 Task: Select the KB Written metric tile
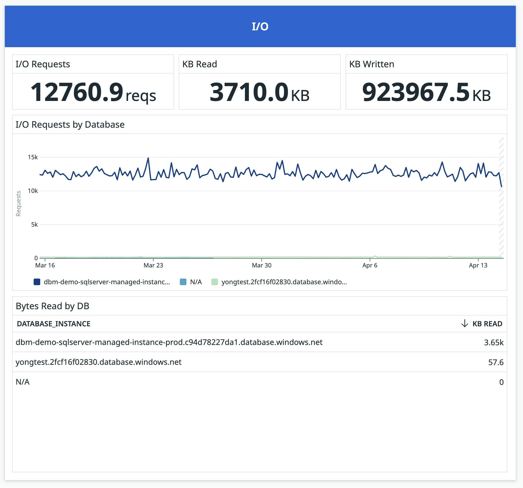click(x=426, y=81)
